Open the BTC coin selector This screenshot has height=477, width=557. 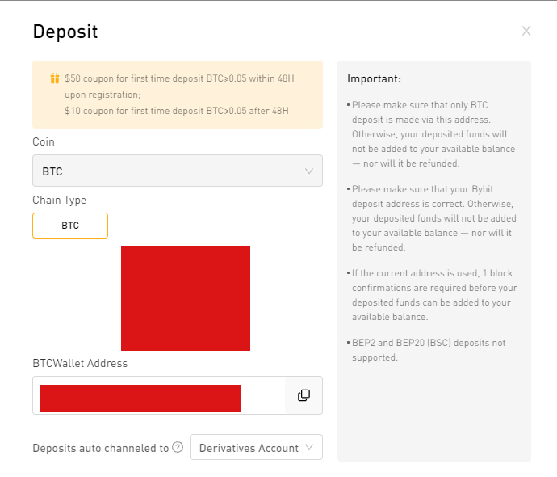[x=178, y=171]
